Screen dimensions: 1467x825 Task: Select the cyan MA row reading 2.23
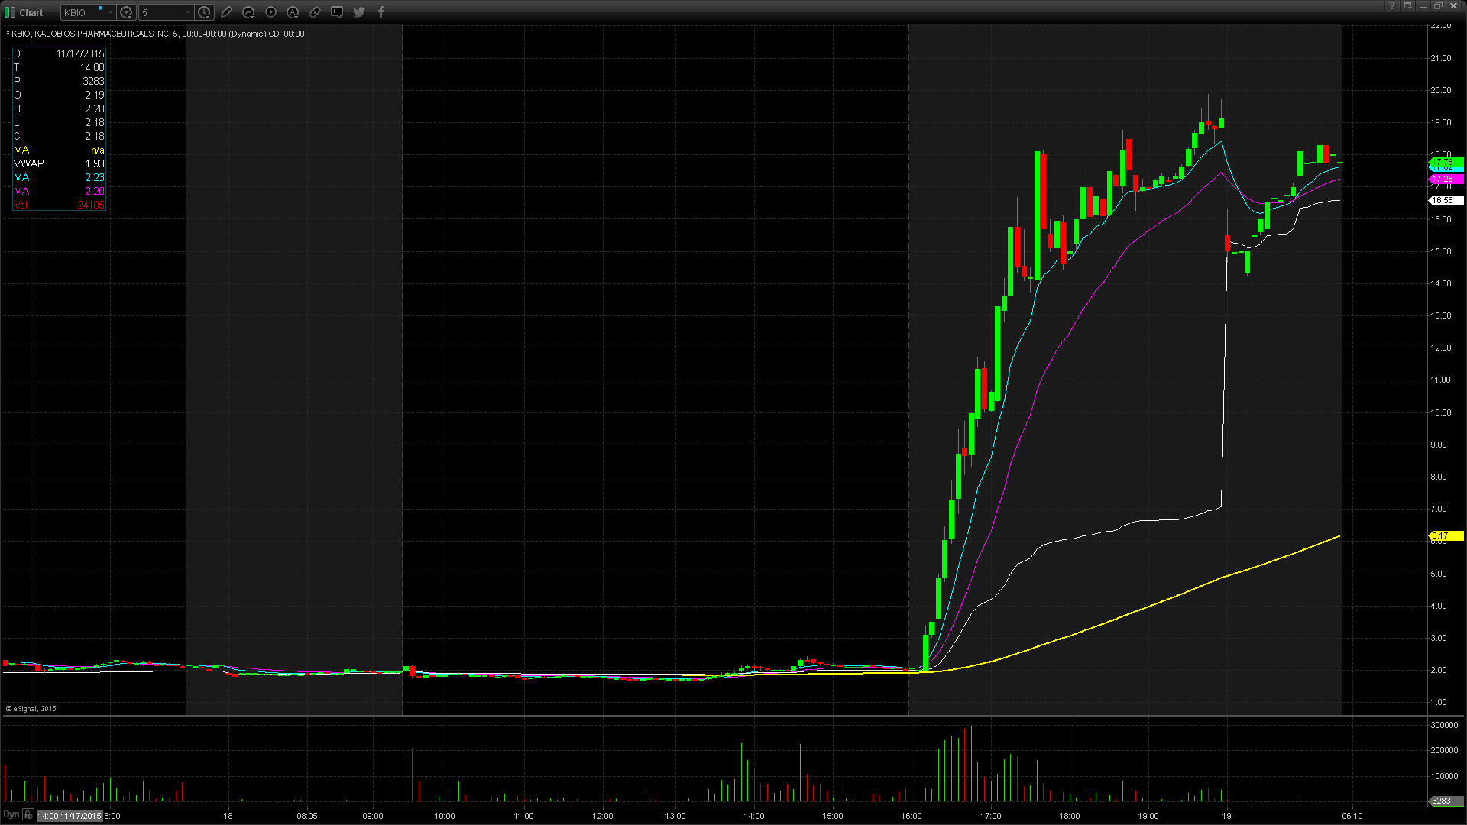(x=59, y=177)
